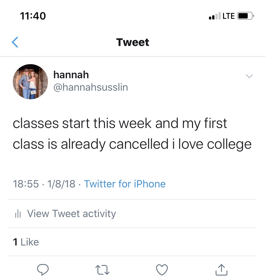Tap the @hannahsusslin handle
265x279 pixels.
(91, 87)
